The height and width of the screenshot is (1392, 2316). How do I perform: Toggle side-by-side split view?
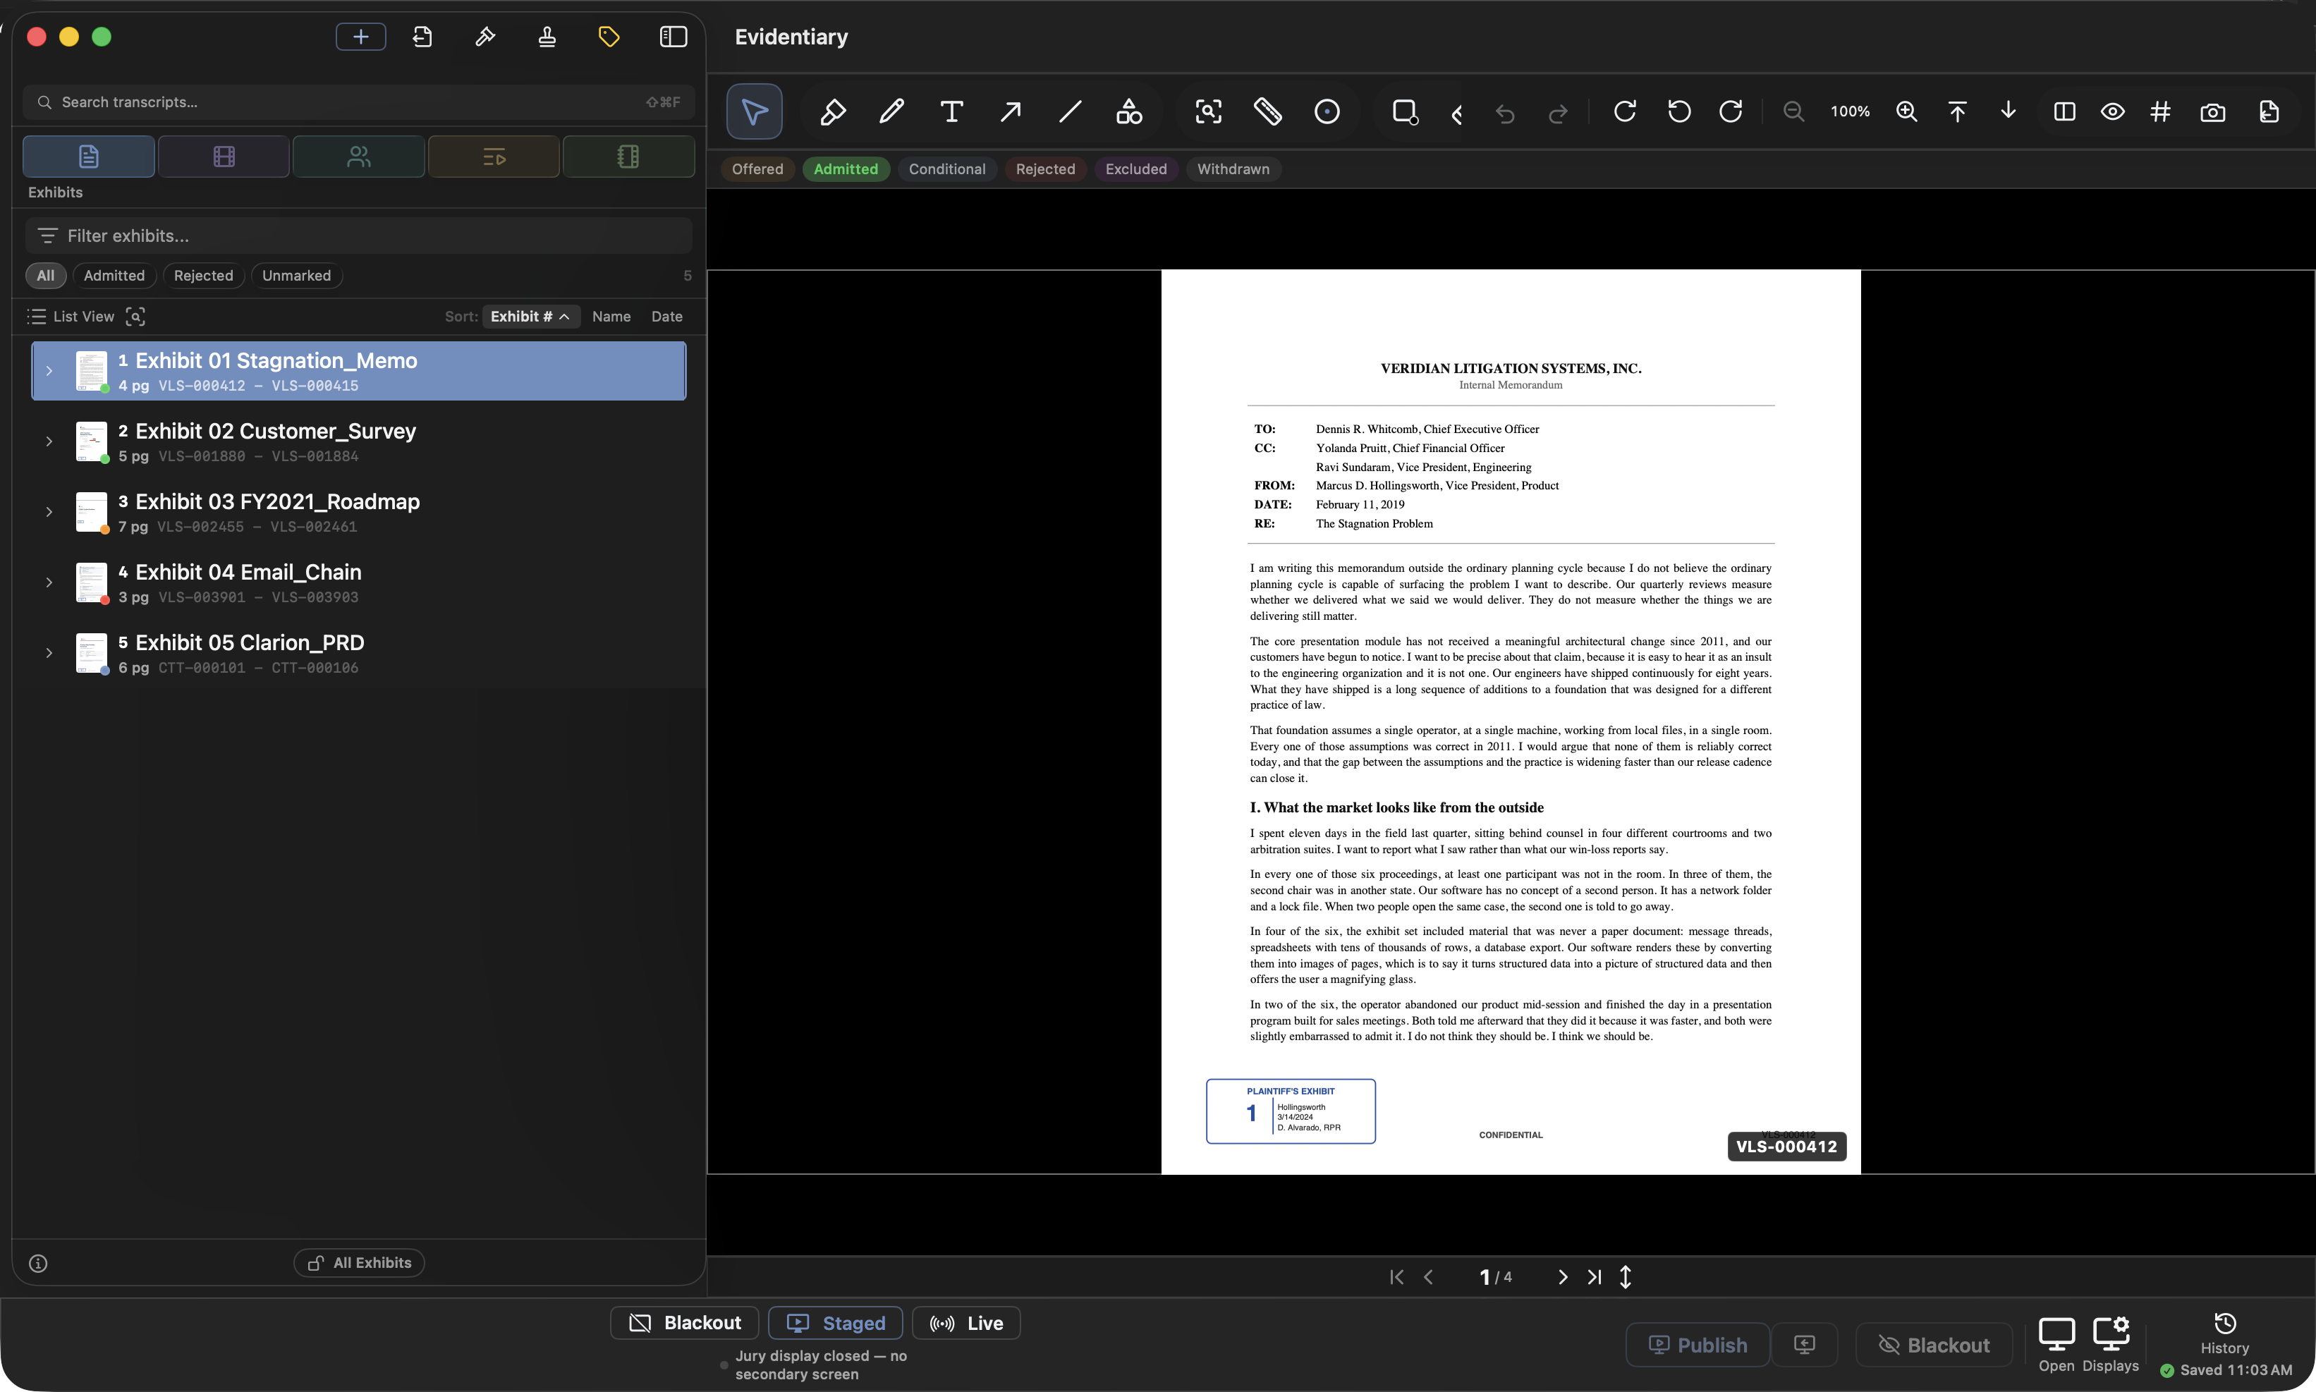coord(2064,111)
